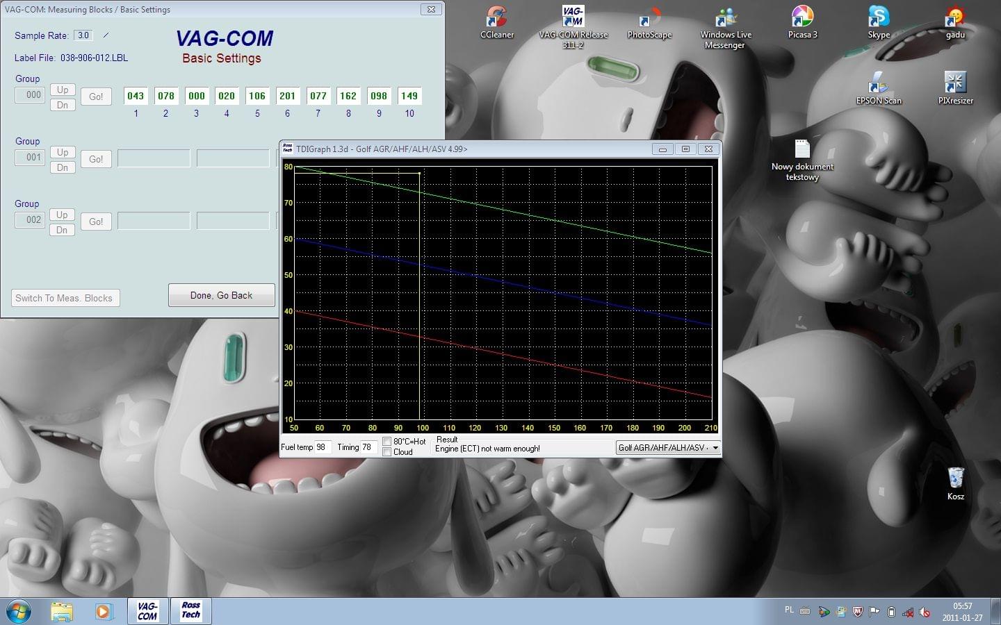Click the Windows update tray icon
1001x625 pixels.
click(841, 612)
